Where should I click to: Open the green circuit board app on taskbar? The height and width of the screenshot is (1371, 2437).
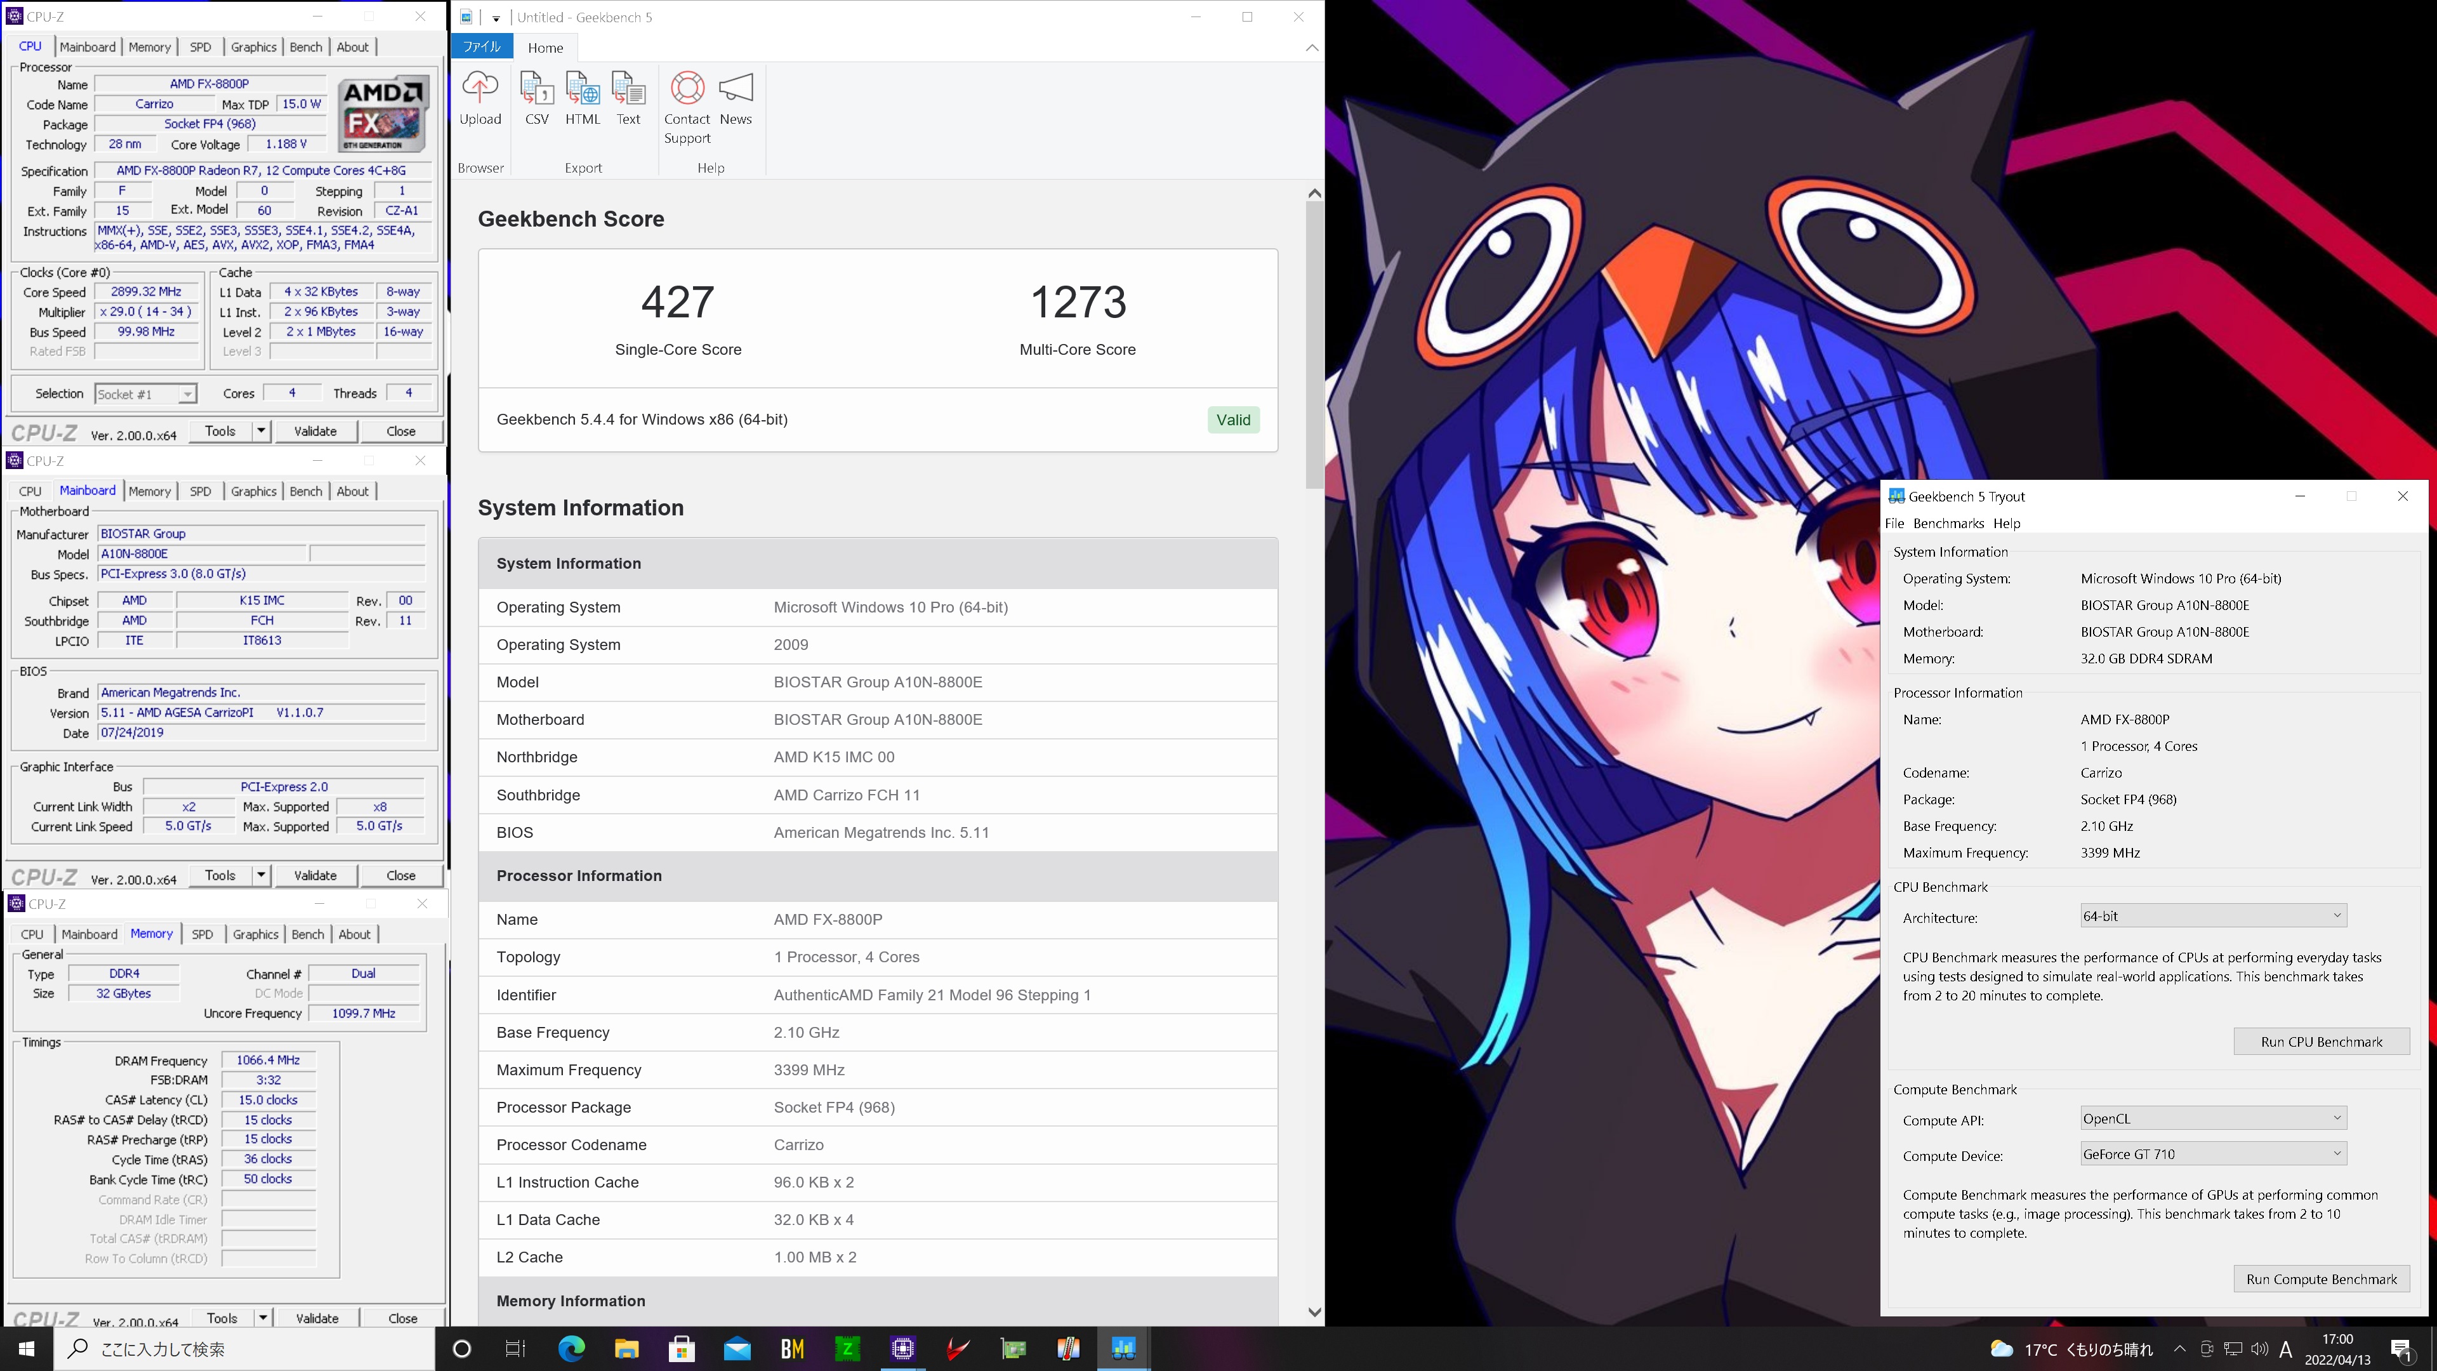1014,1348
